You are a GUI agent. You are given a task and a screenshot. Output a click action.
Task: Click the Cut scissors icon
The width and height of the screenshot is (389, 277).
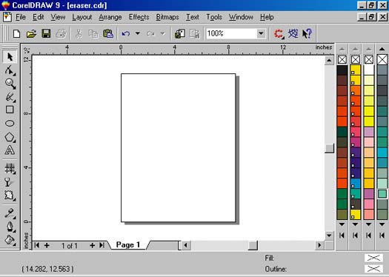coord(79,33)
